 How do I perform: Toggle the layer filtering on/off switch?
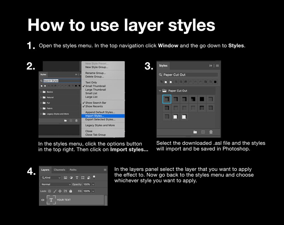pyautogui.click(x=94, y=177)
